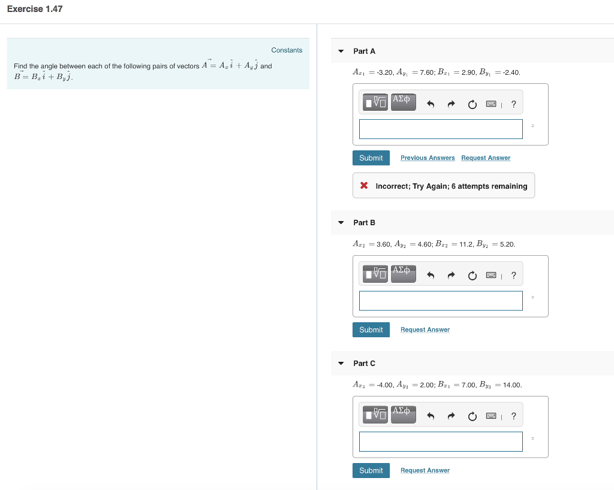Open the math templates button in Part A

tap(375, 102)
